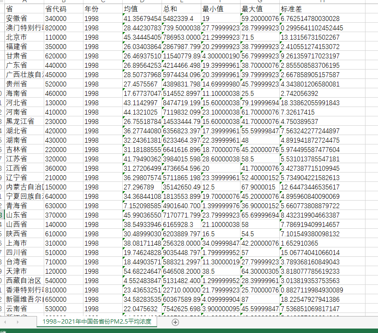Click the cell 上海市
378x333 pixels.
pyautogui.click(x=25, y=243)
